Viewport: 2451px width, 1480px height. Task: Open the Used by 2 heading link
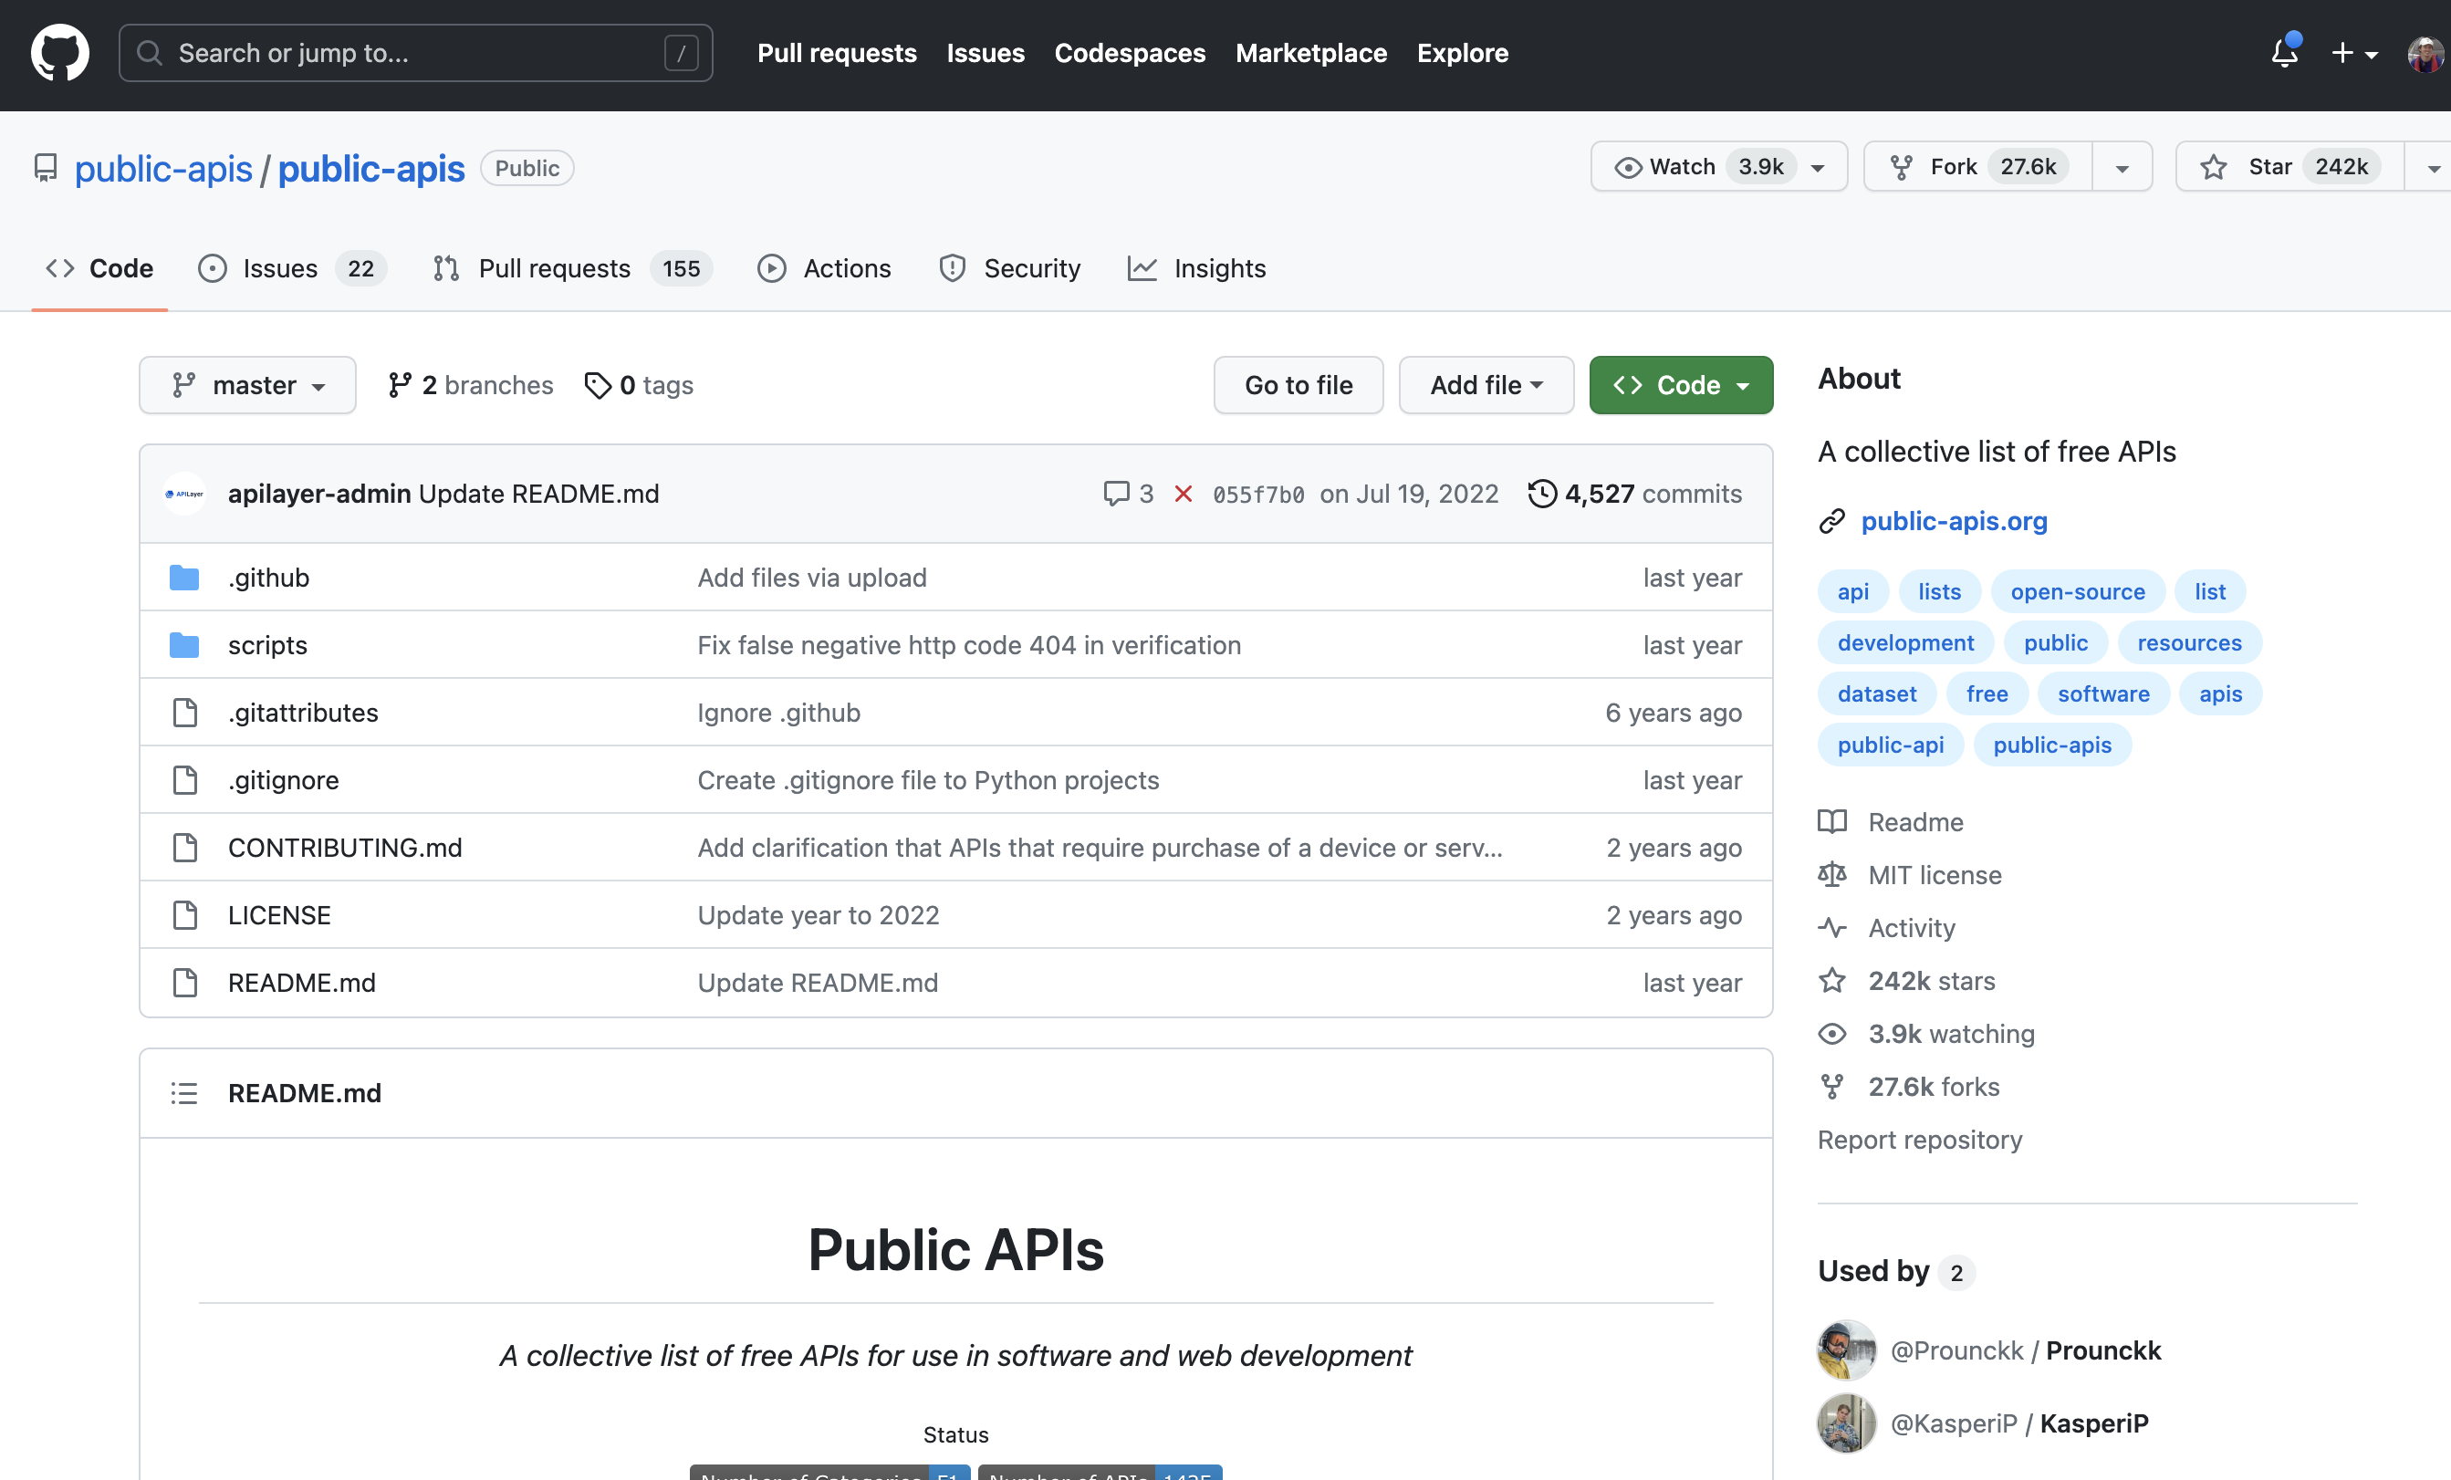point(1896,1271)
